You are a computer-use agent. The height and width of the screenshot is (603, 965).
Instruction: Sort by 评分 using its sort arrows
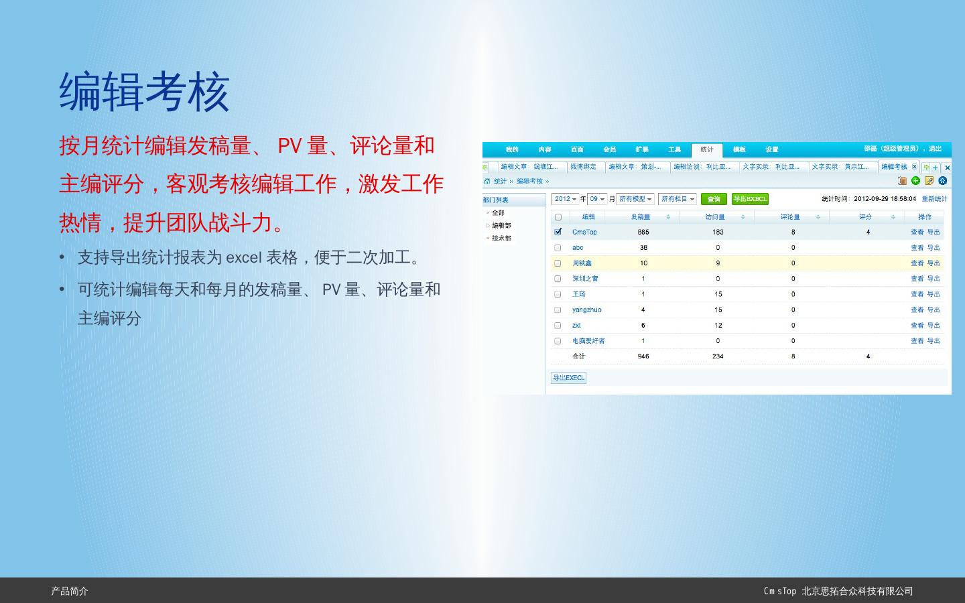[x=893, y=217]
